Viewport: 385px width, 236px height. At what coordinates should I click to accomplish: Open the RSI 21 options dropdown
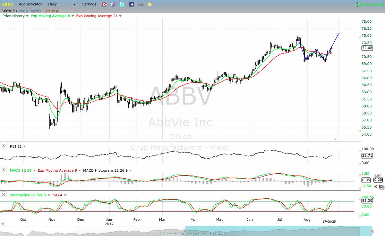pos(25,146)
